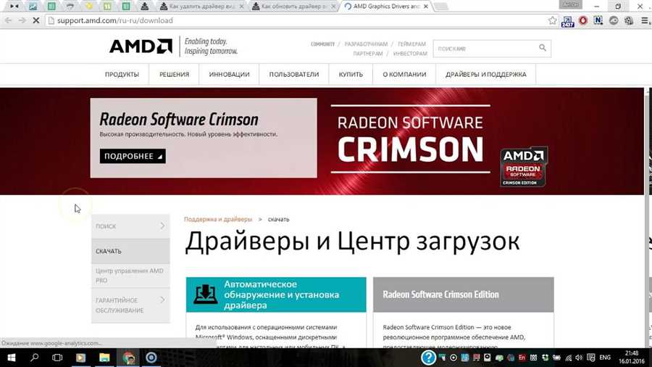Open Task View from the taskbar
Image resolution: width=652 pixels, height=367 pixels.
[x=58, y=358]
